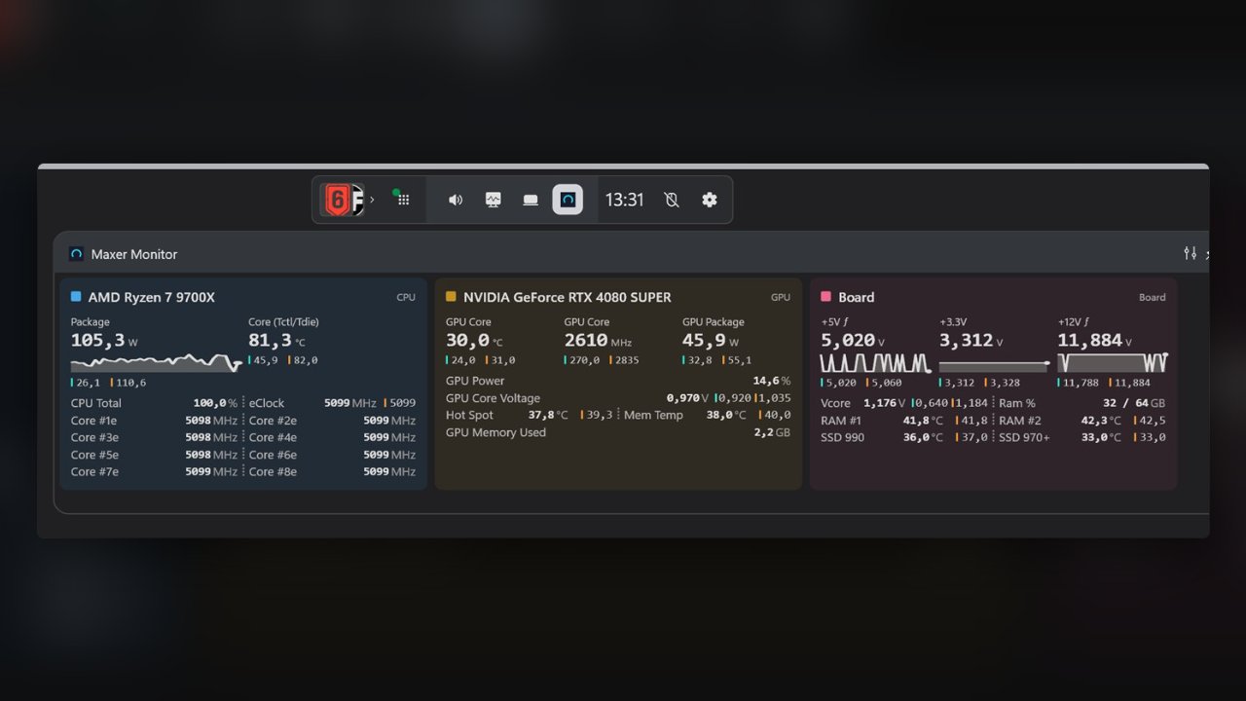Click the Core #5e frequency row
Viewport: 1246px width, 701px height.
point(154,455)
